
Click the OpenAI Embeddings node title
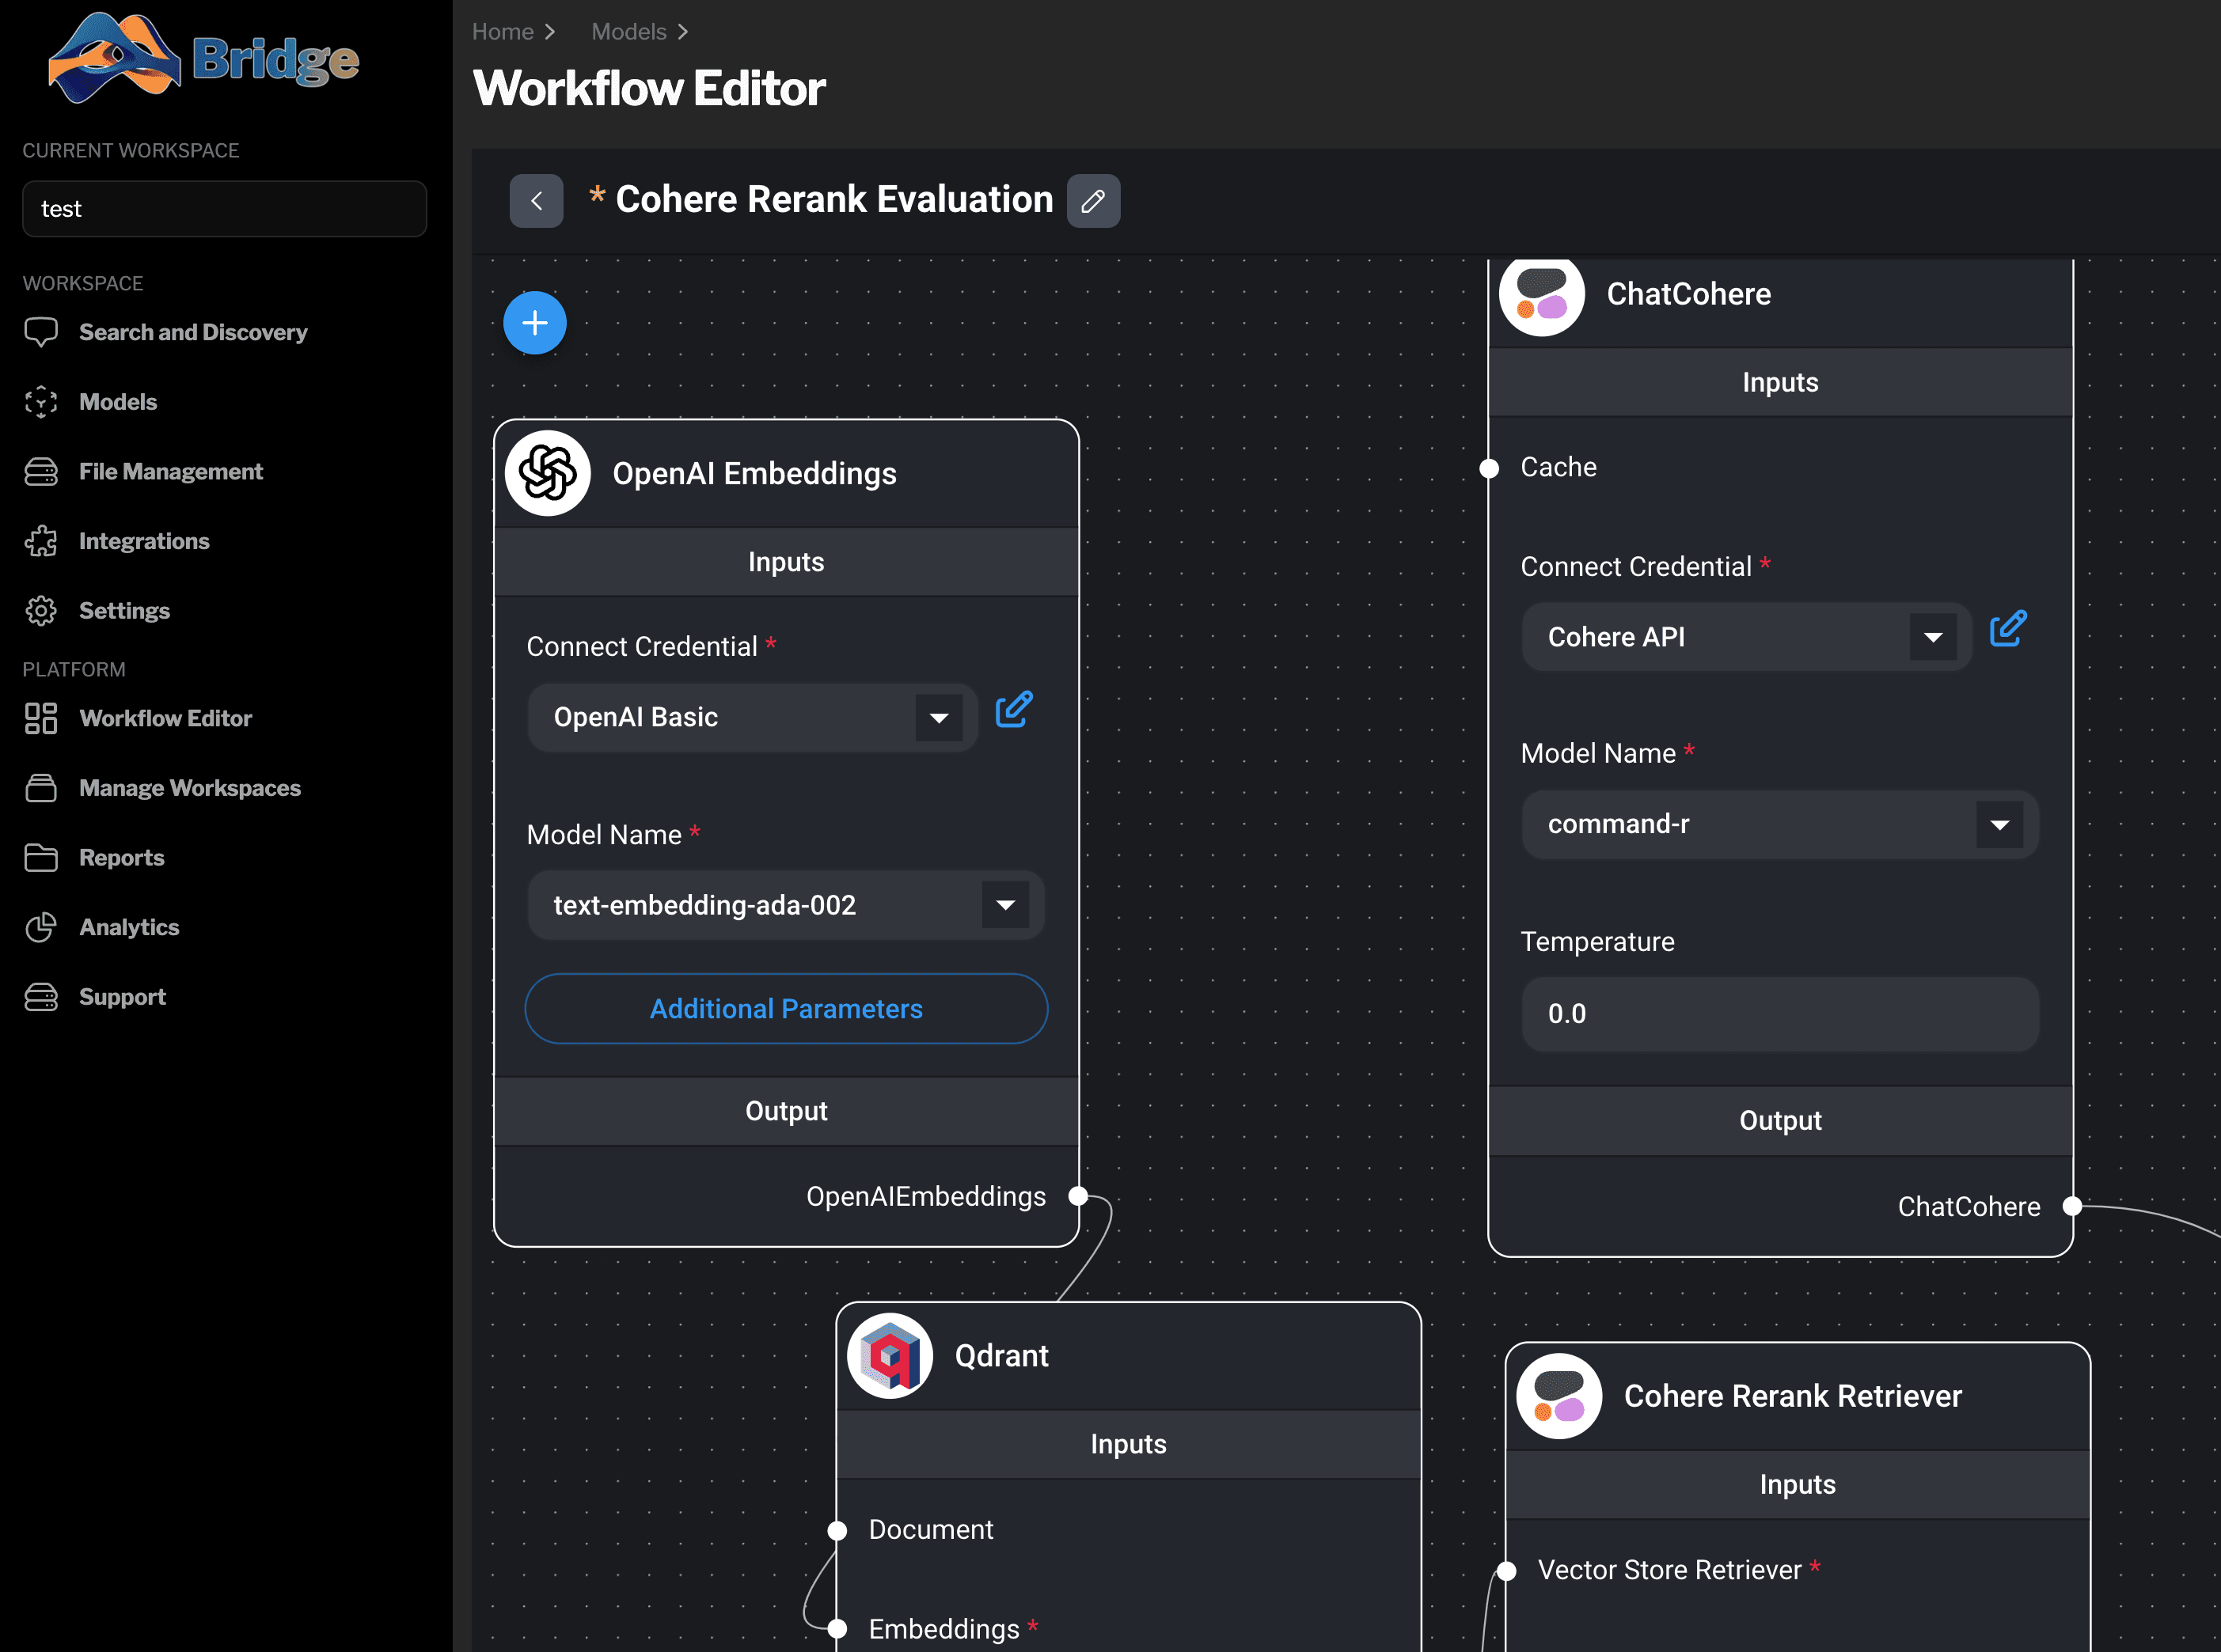click(x=754, y=473)
